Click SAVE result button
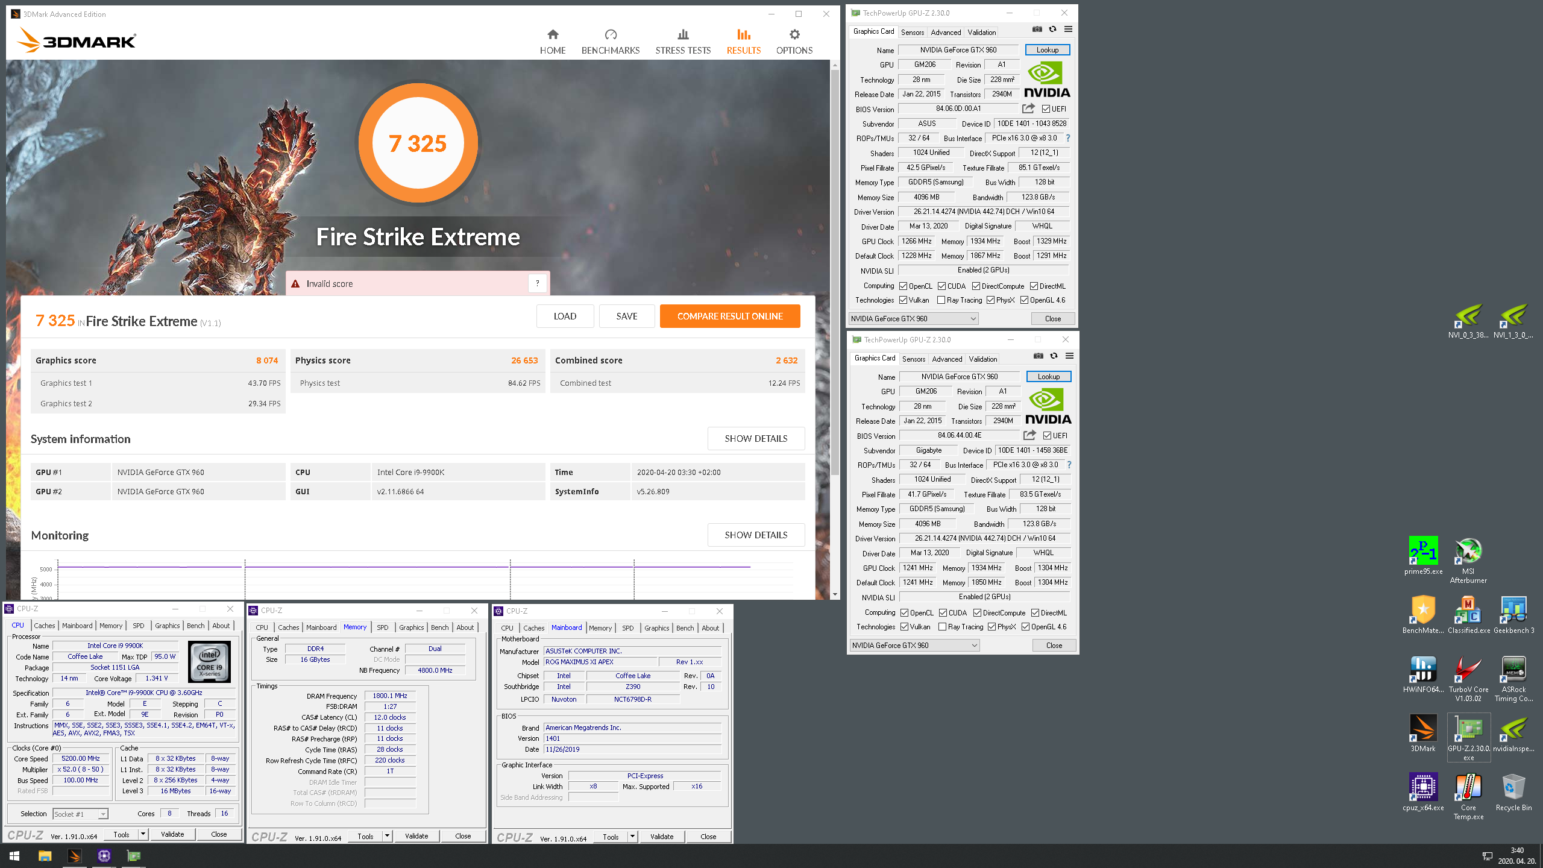The height and width of the screenshot is (868, 1543). tap(627, 316)
